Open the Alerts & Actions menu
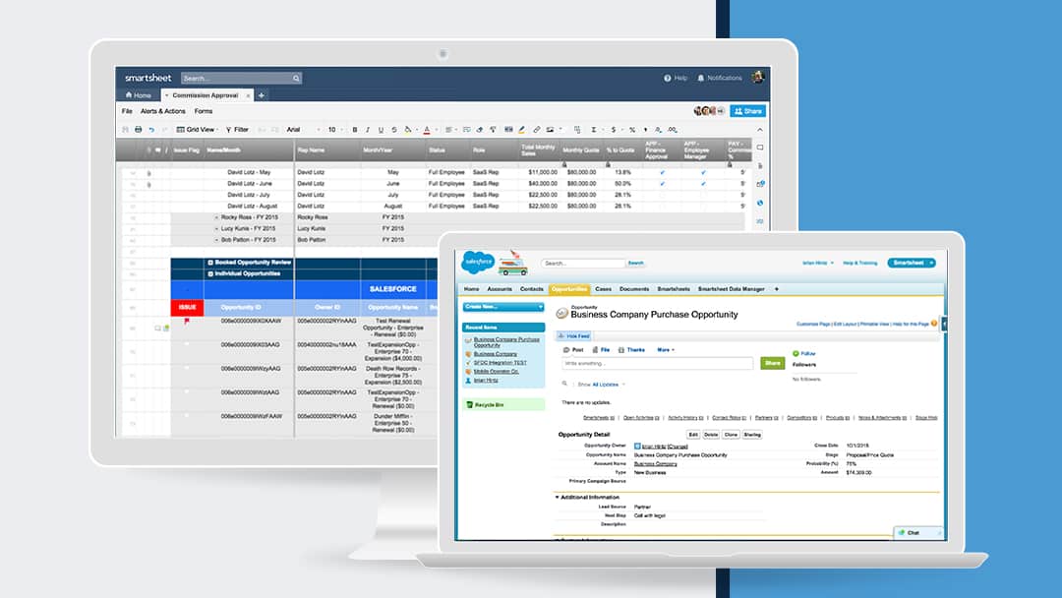 (162, 111)
